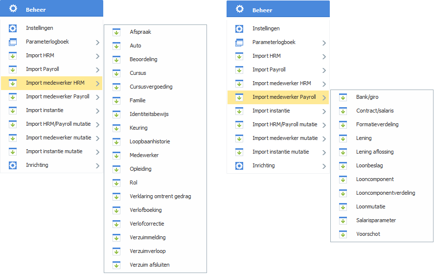Select highlighted Import medewerker HRM in left menu
Screen dimensions: 435x274
coord(51,83)
